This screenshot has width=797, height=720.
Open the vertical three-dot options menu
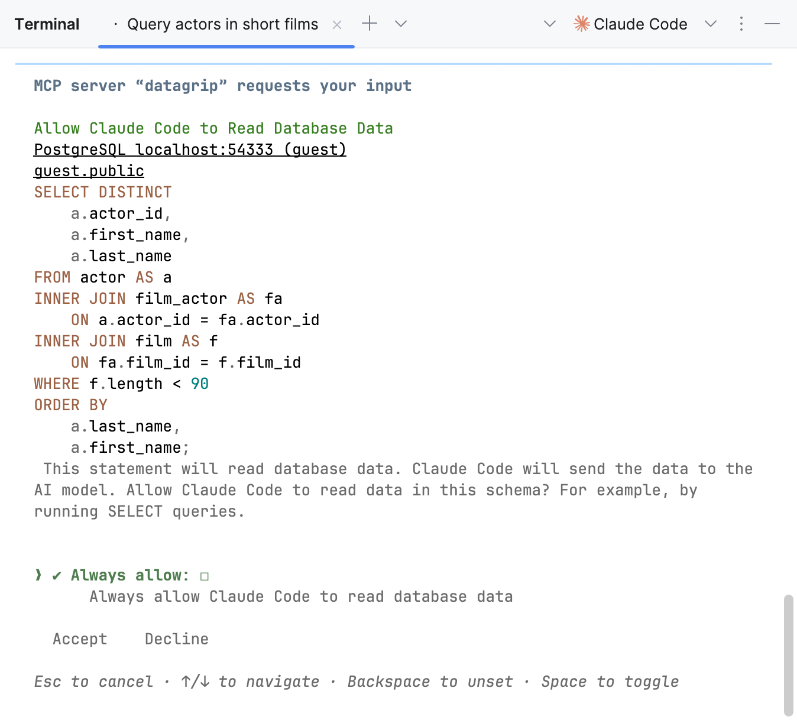[x=741, y=24]
